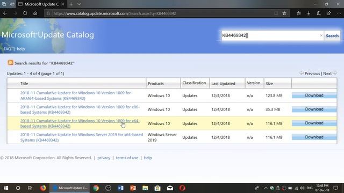Open Microsoft Store from the taskbar

point(157,188)
